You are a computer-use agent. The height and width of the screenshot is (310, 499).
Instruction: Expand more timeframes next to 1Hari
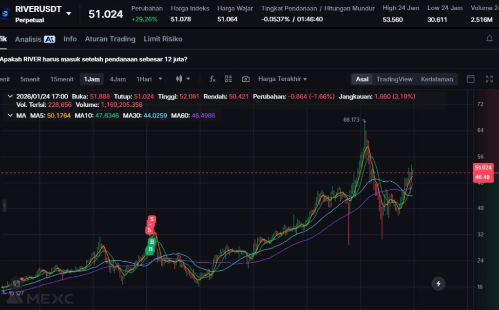click(160, 79)
